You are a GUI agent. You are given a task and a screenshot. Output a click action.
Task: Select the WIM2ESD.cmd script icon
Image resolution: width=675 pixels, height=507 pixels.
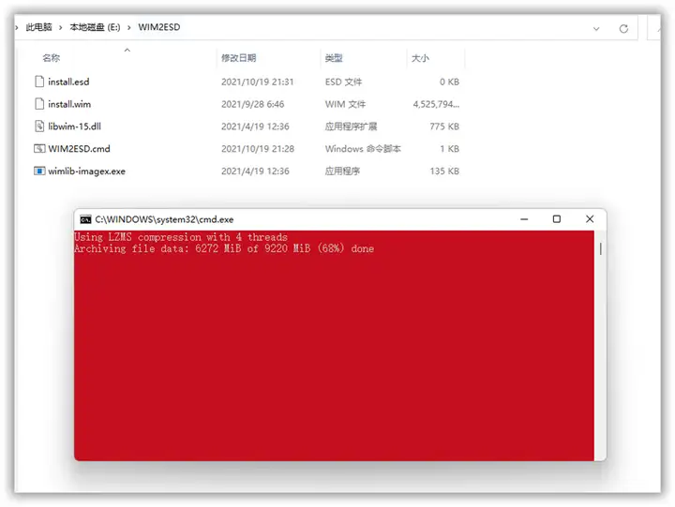pyautogui.click(x=39, y=148)
